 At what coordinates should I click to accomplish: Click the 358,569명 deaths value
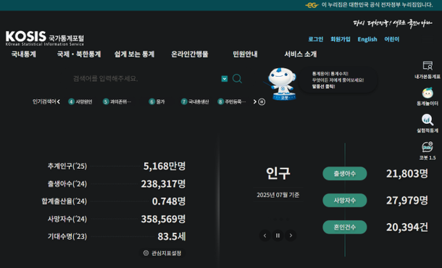pyautogui.click(x=163, y=219)
